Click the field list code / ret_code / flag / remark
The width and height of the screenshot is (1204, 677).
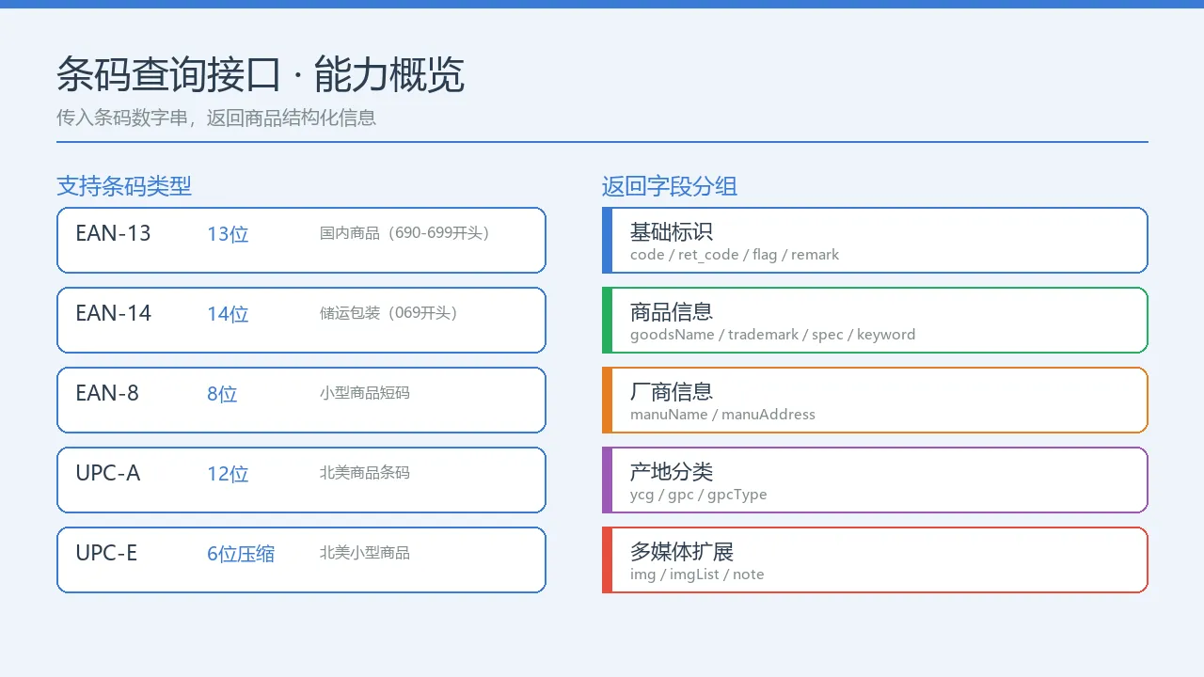pos(735,255)
